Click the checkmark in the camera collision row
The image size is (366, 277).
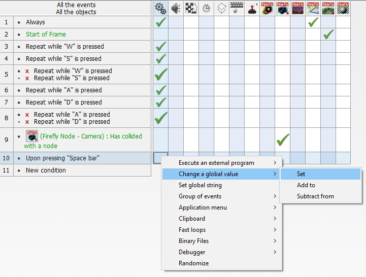click(283, 140)
